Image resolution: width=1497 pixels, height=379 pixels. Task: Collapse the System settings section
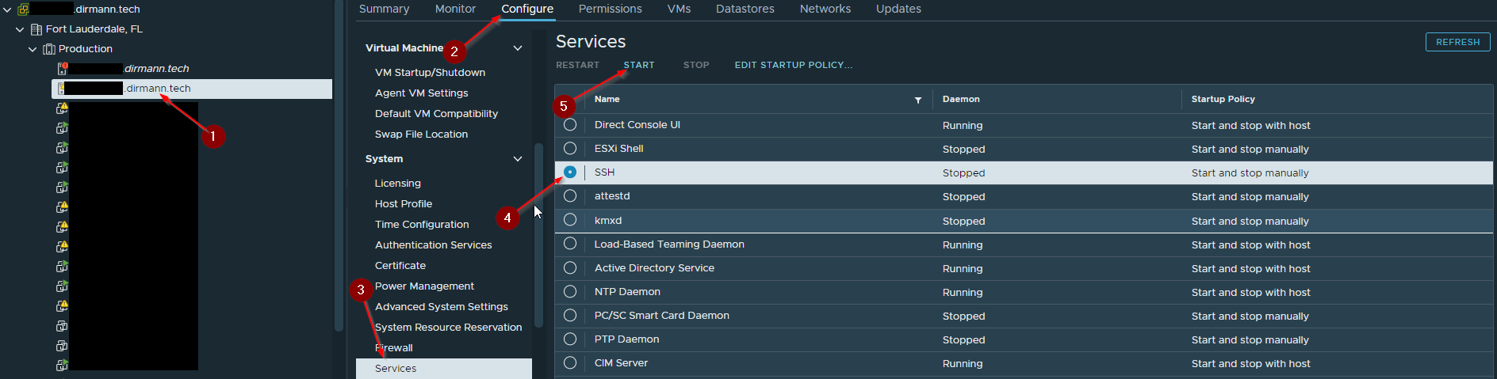(x=518, y=159)
